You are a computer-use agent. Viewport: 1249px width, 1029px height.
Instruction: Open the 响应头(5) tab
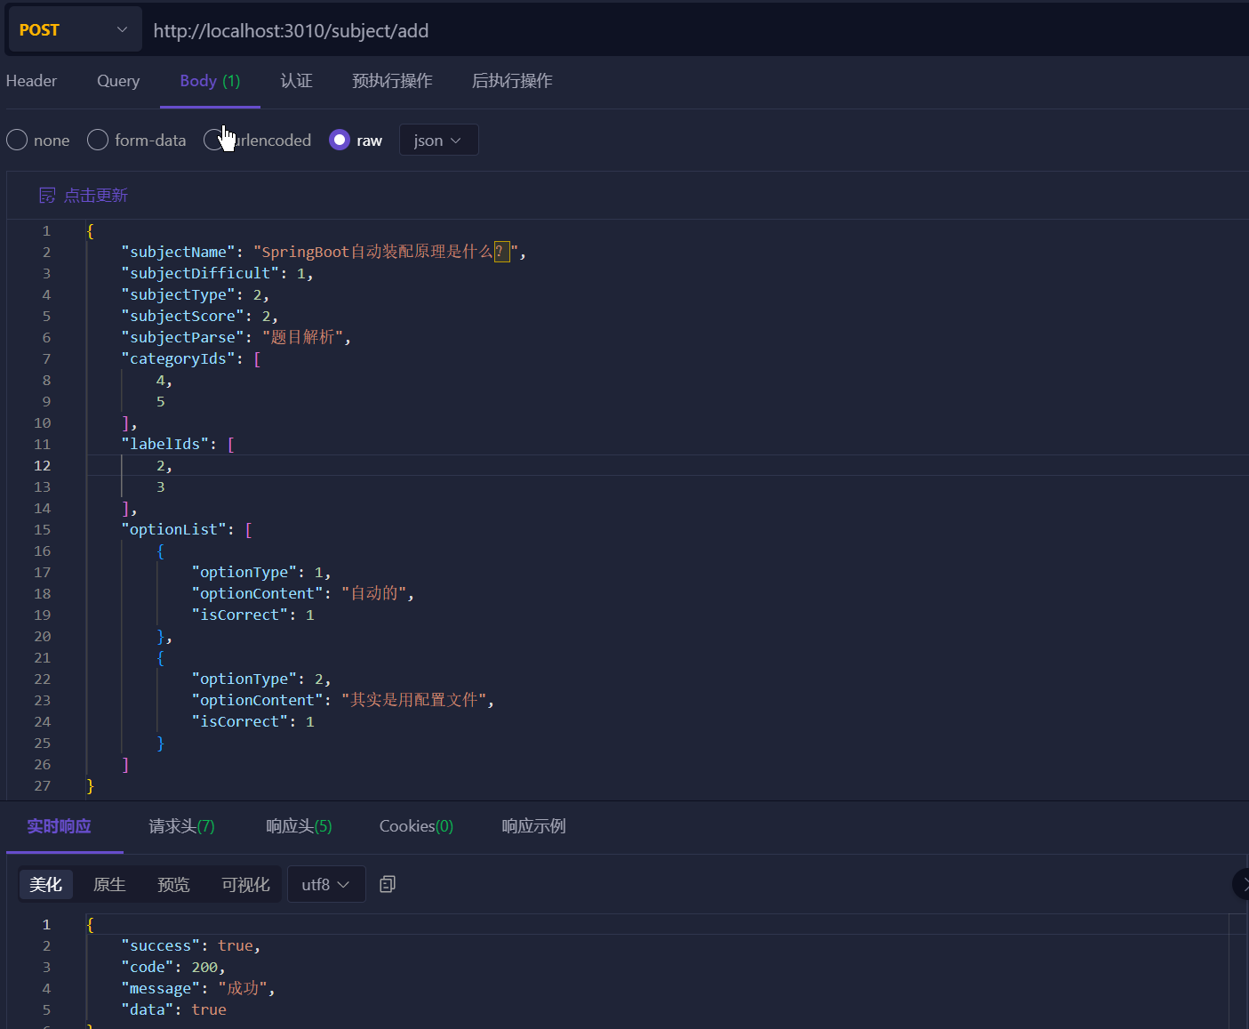(x=299, y=826)
